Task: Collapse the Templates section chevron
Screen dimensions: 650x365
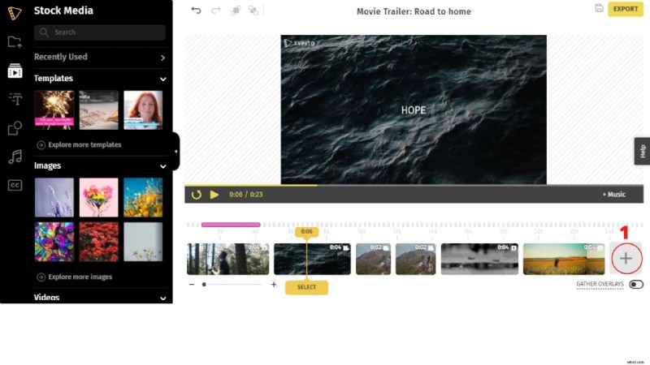Action: [163, 79]
